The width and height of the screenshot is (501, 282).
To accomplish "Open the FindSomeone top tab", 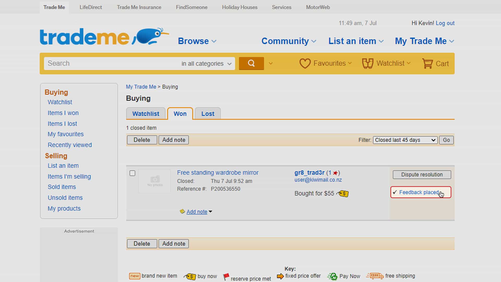I will pos(192,7).
